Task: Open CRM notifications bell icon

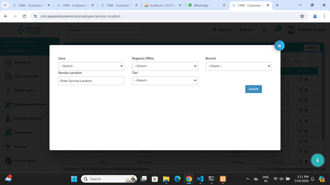Action: [276, 30]
